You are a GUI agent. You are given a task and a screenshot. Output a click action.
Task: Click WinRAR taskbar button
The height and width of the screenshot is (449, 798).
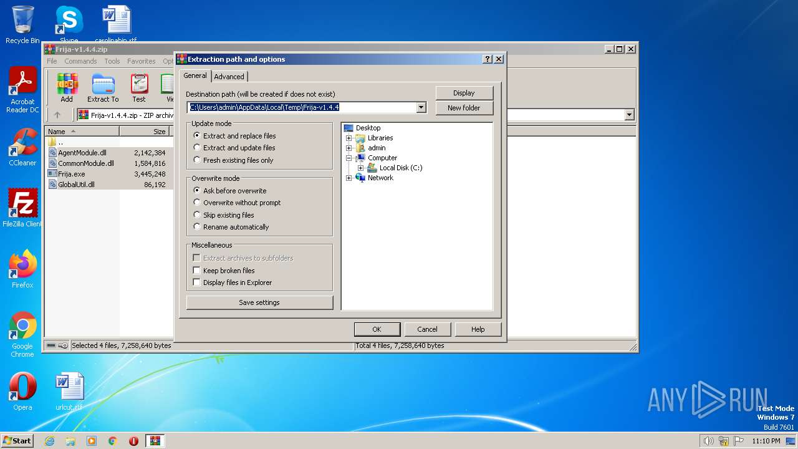[155, 441]
